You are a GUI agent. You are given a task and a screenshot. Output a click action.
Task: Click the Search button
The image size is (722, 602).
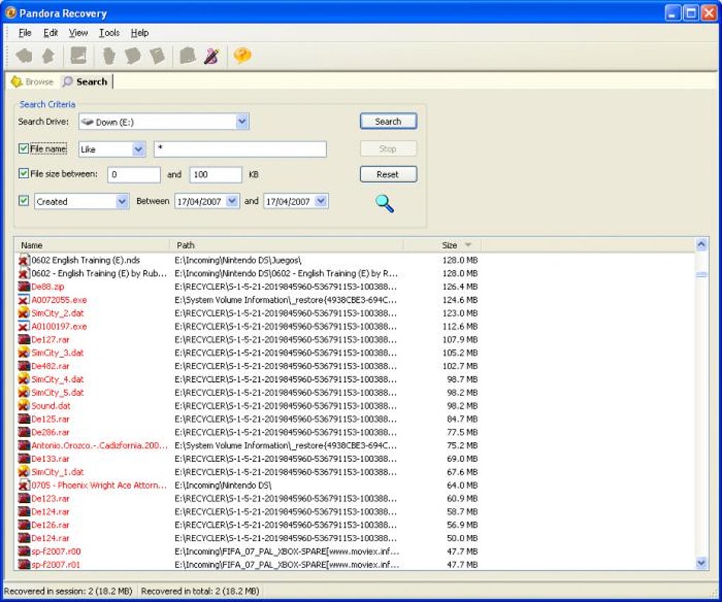(x=388, y=122)
